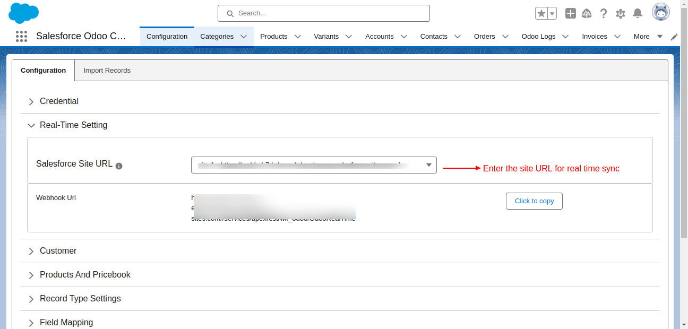Click the Salesforce cloud logo
688x329 pixels.
[23, 13]
